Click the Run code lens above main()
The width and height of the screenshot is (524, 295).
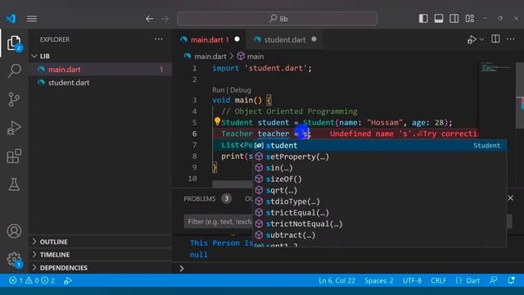click(219, 90)
